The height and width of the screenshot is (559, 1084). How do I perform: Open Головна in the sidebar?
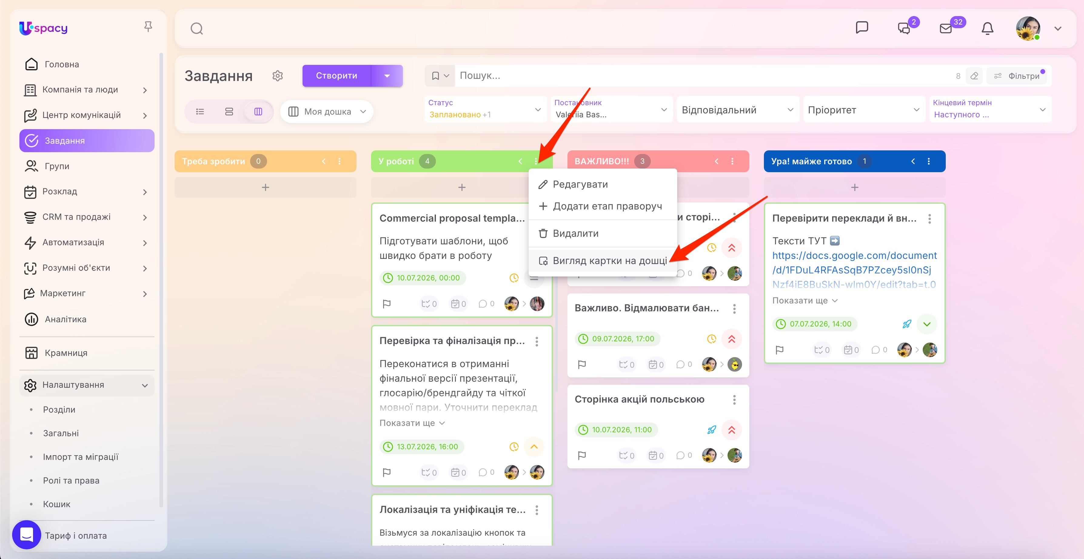click(87, 64)
